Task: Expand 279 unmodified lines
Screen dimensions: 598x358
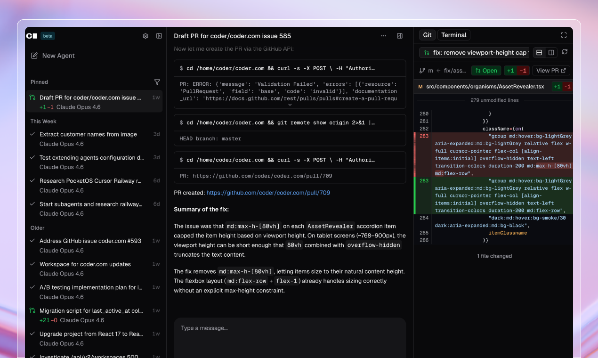Action: [494, 100]
